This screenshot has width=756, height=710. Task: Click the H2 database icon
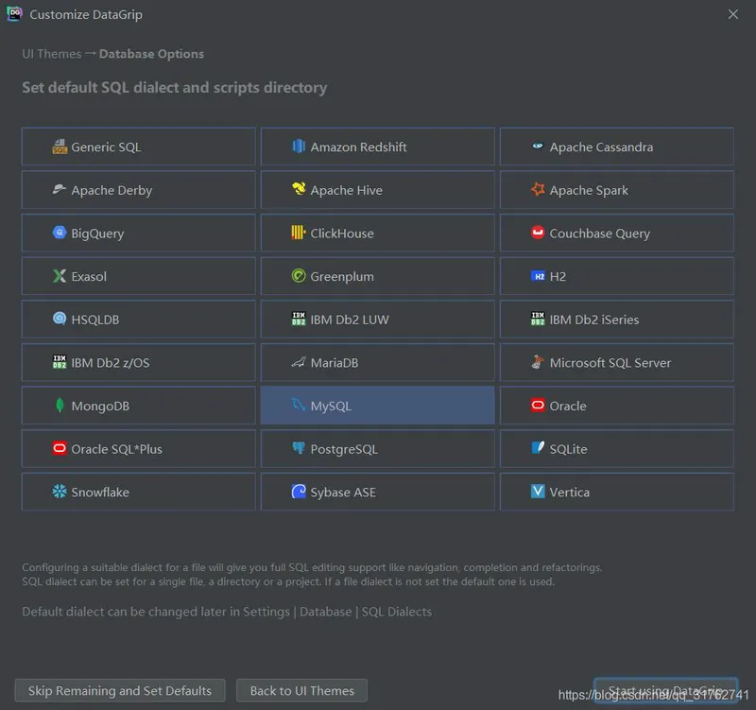(x=538, y=276)
